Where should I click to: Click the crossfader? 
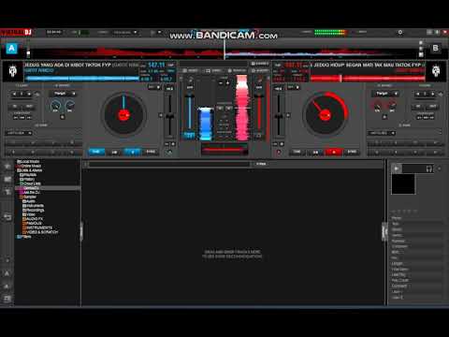pyautogui.click(x=224, y=150)
